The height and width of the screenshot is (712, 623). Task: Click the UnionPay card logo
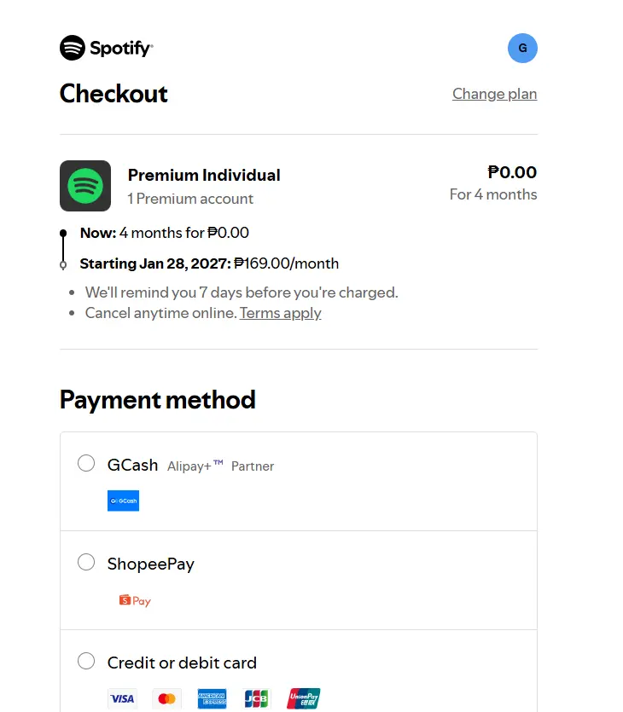(304, 698)
